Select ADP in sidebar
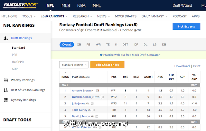The image size is (206, 131). (15, 69)
